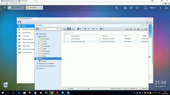Screen dimensions: 170x95
Task: Click the QTS search magnifier icon
Action: pos(116,8)
